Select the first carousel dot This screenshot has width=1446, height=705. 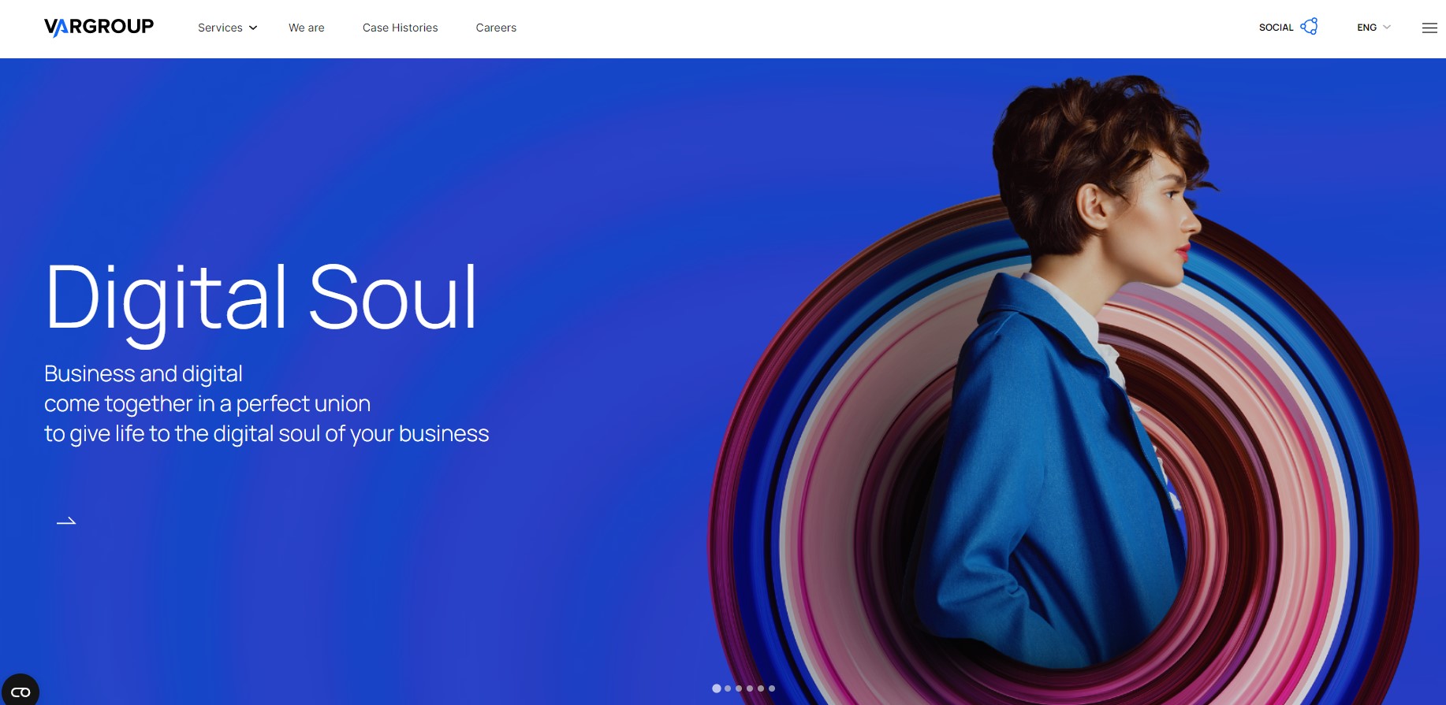(716, 688)
